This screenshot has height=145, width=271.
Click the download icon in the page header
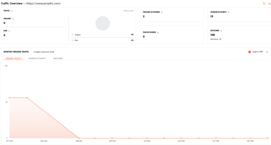269,3
